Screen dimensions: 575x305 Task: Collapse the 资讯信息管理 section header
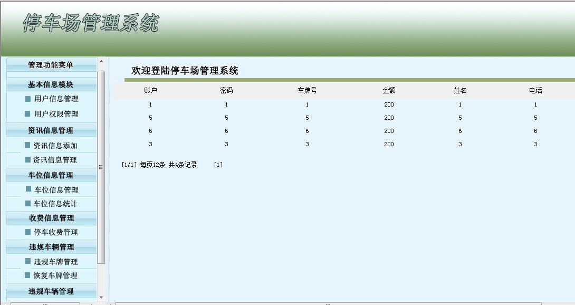tap(51, 130)
